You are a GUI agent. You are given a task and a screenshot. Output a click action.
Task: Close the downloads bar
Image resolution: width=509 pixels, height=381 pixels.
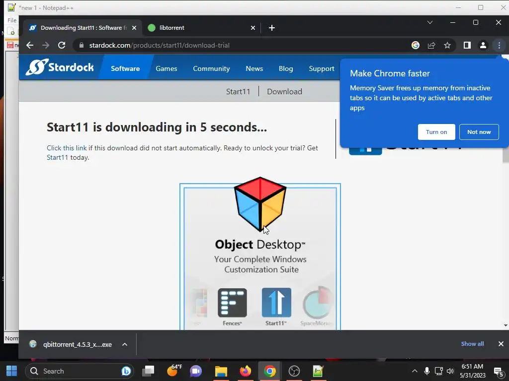coord(501,344)
